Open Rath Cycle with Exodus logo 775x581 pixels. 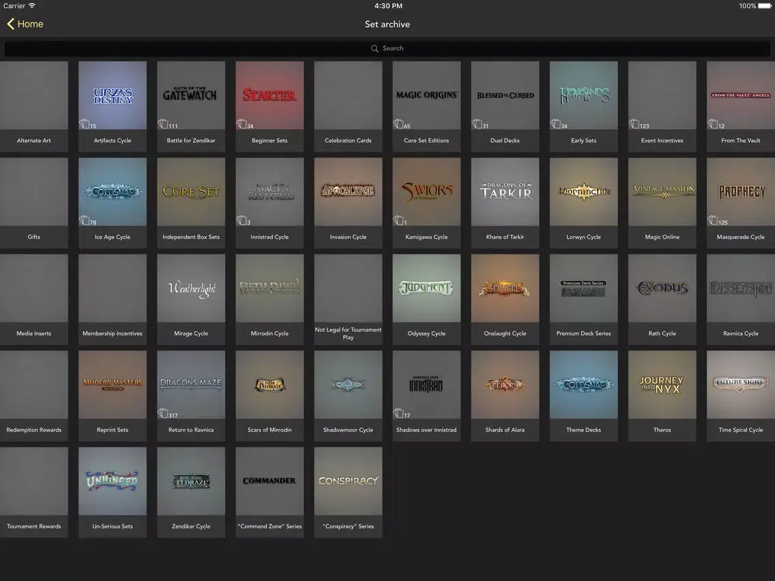click(662, 299)
